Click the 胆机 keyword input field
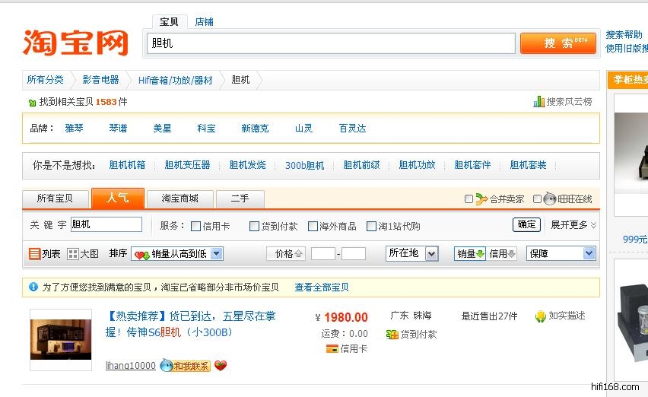This screenshot has width=648, height=397. click(106, 224)
